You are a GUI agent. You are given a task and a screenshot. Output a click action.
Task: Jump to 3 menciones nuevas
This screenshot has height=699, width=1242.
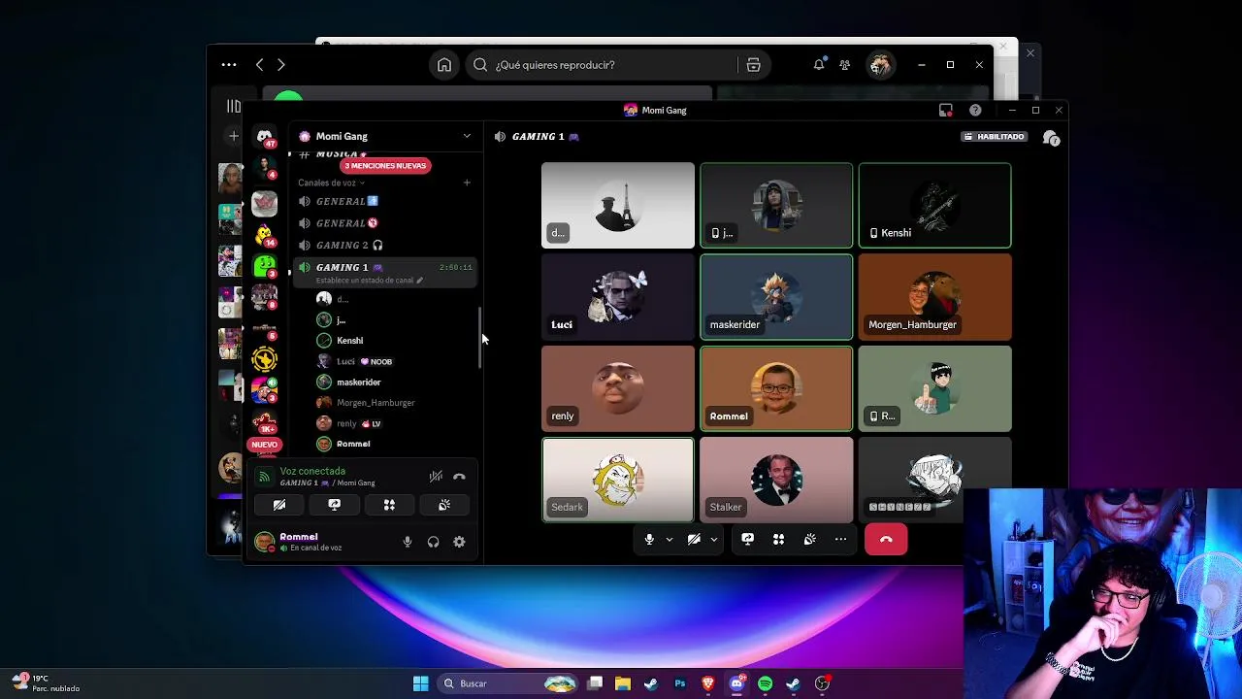pos(385,166)
